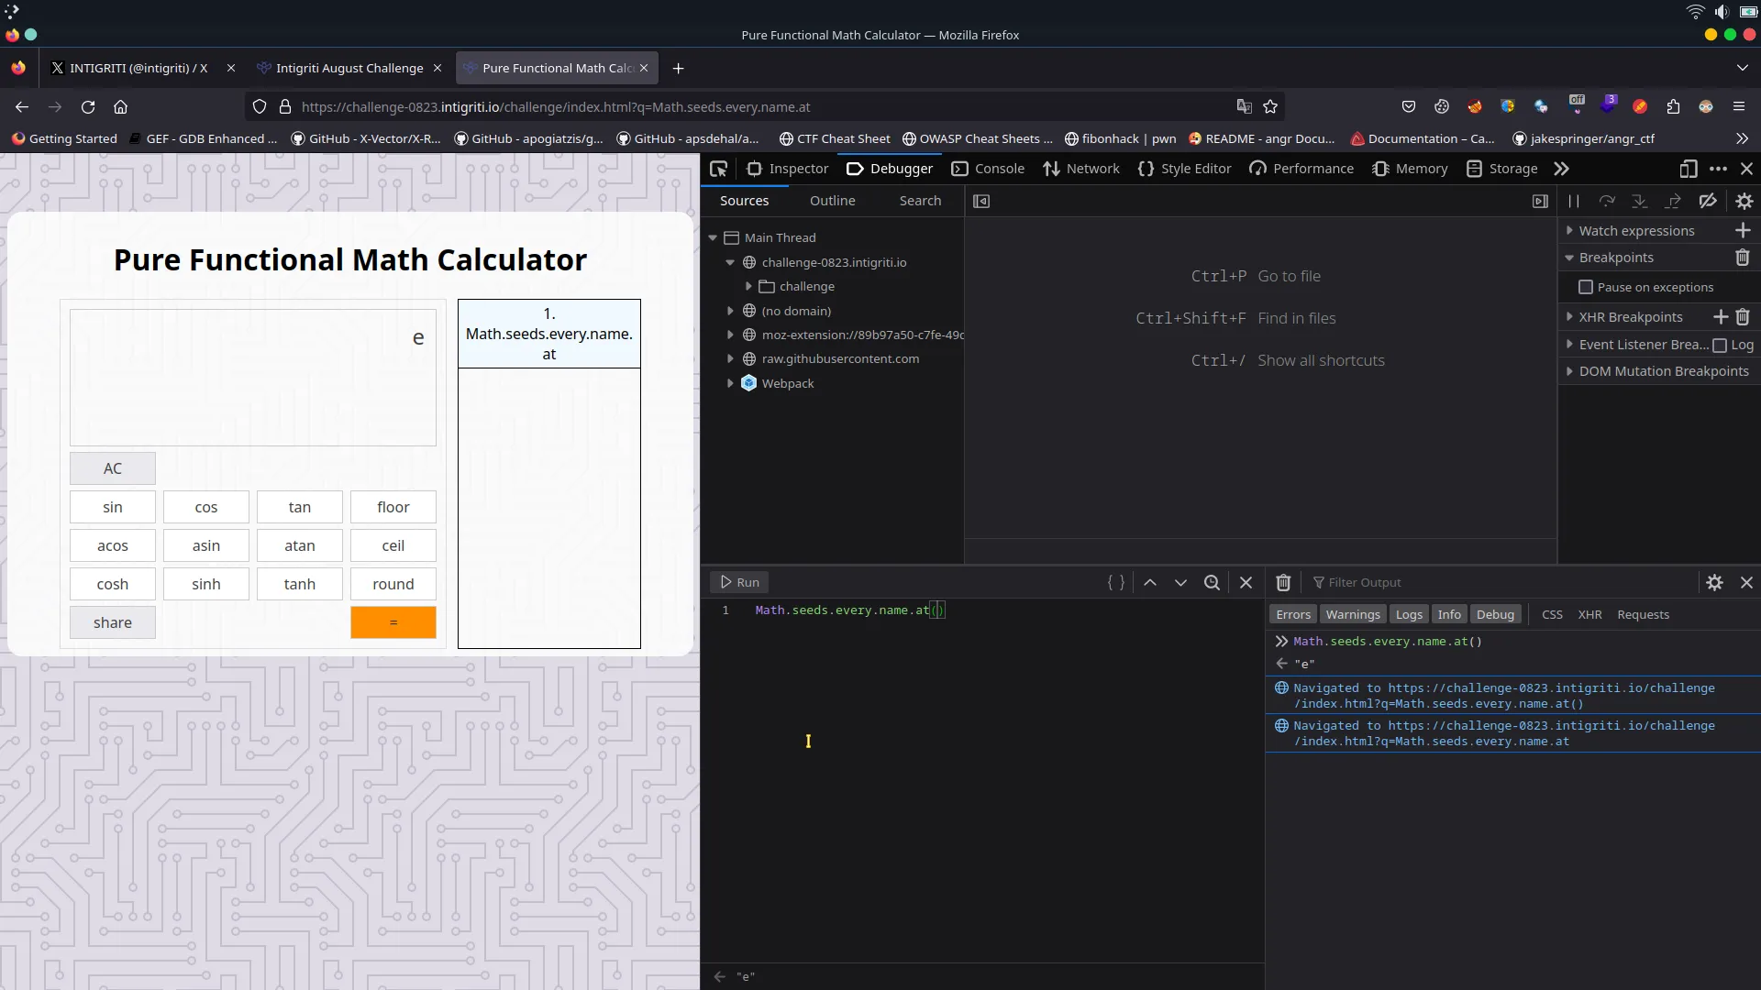Expand DOM Mutation Breakpoints section
This screenshot has height=990, width=1761.
tap(1569, 371)
